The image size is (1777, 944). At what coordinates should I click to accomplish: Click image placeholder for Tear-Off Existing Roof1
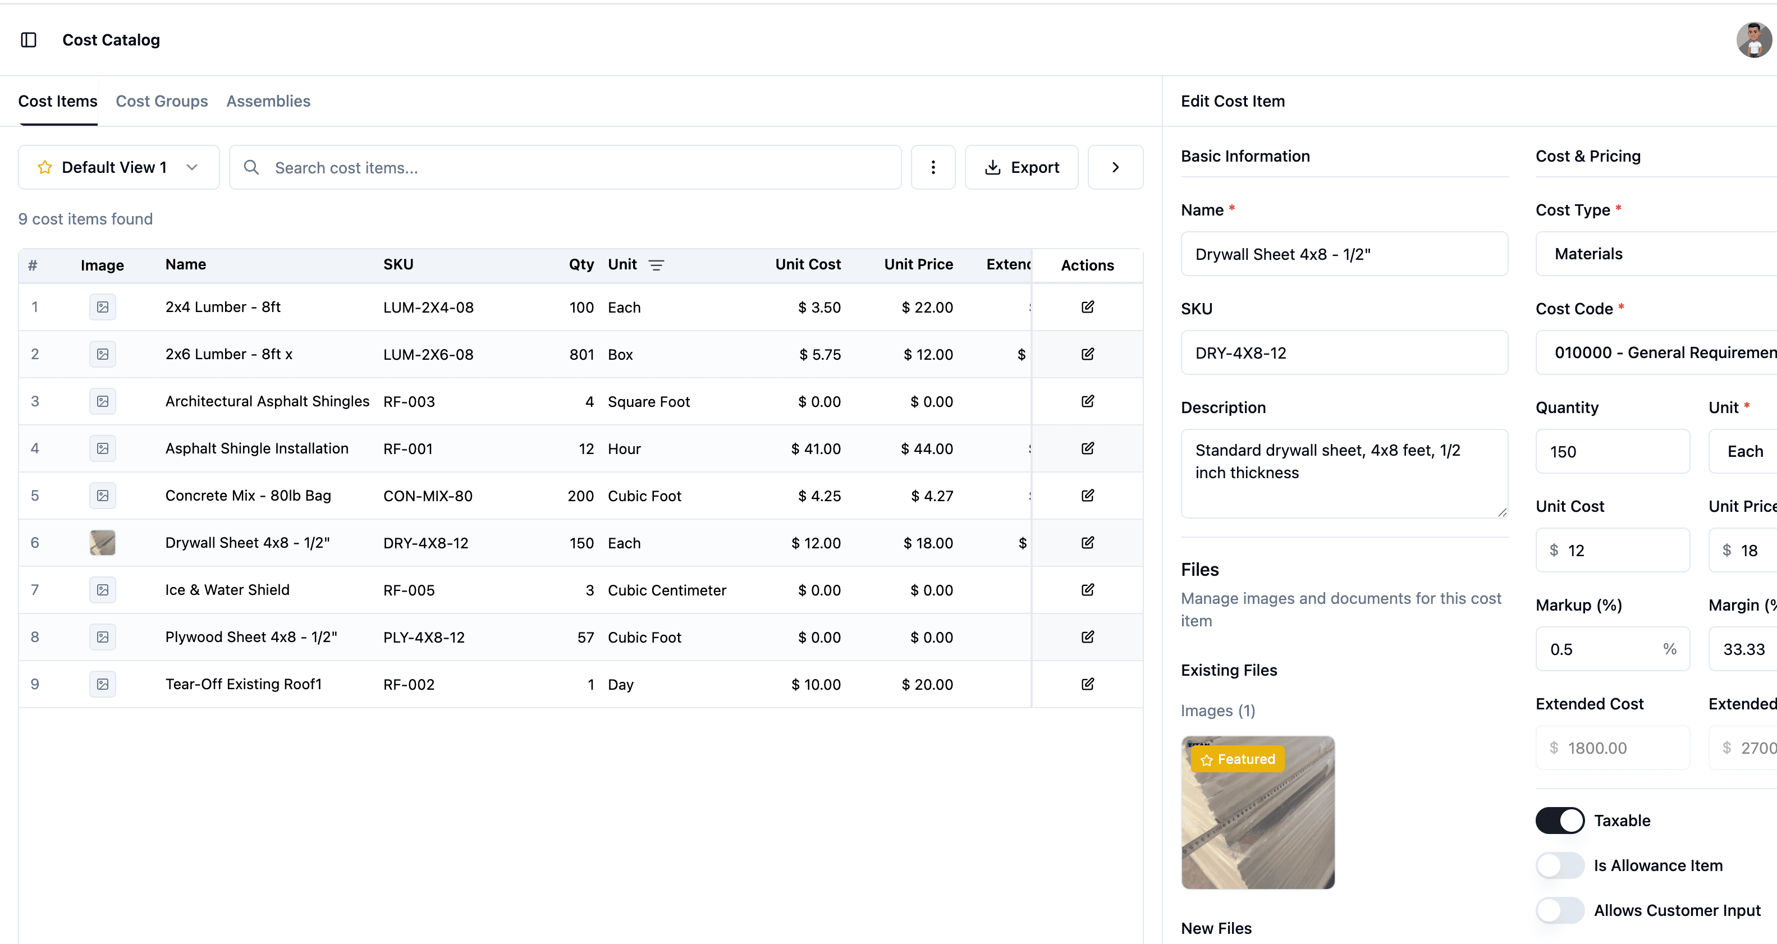102,684
